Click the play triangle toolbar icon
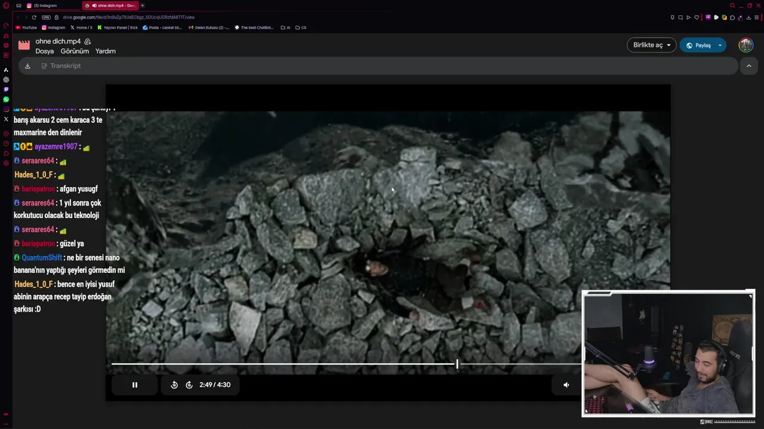Viewport: 764px width, 429px height. [688, 17]
